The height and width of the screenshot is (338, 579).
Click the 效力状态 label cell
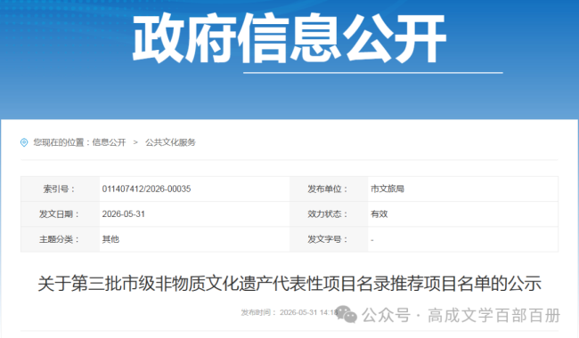point(329,214)
